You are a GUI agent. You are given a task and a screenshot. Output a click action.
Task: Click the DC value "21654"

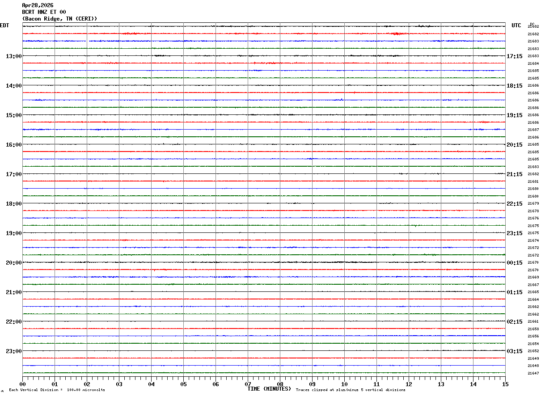[x=533, y=344]
